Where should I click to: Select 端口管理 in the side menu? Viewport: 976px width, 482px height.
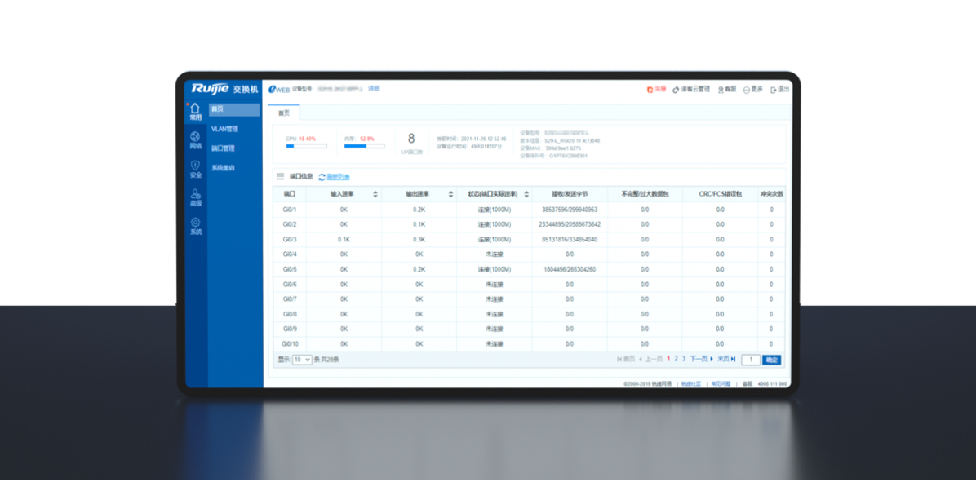pos(223,148)
